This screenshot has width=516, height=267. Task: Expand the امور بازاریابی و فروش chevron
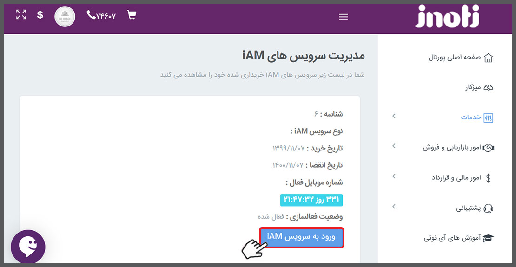click(x=394, y=146)
